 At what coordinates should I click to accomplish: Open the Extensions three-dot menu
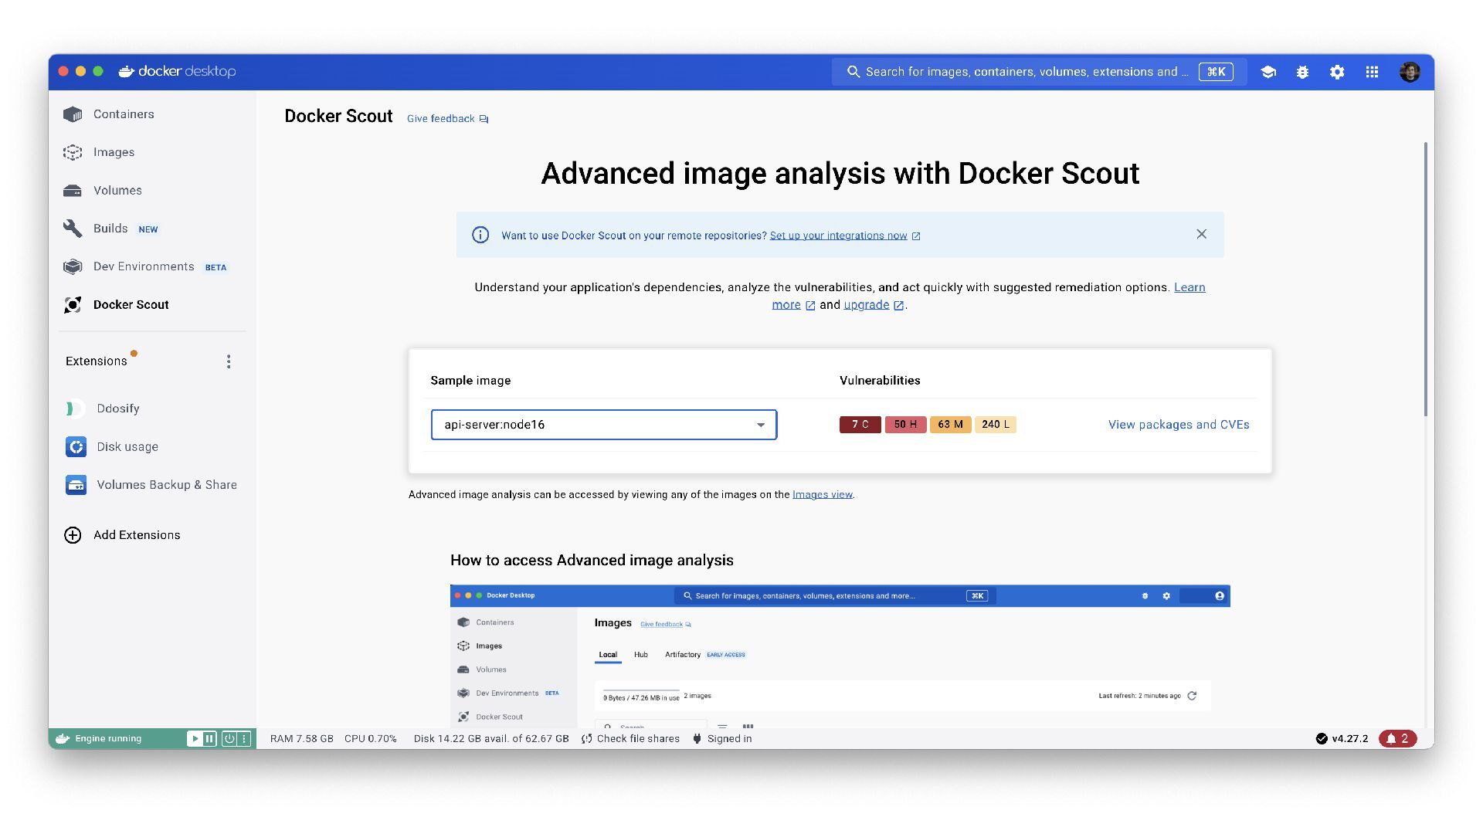point(229,361)
